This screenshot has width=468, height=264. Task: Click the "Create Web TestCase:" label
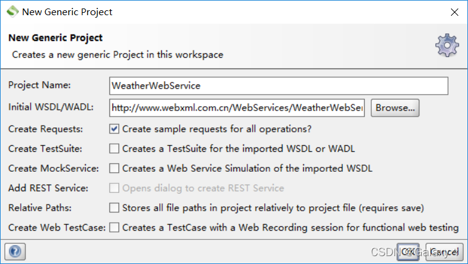coord(57,228)
